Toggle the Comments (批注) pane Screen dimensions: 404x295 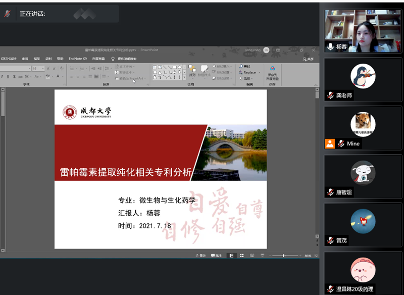[216, 256]
